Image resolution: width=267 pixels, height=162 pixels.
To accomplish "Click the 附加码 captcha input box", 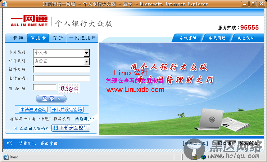I will (x=45, y=87).
